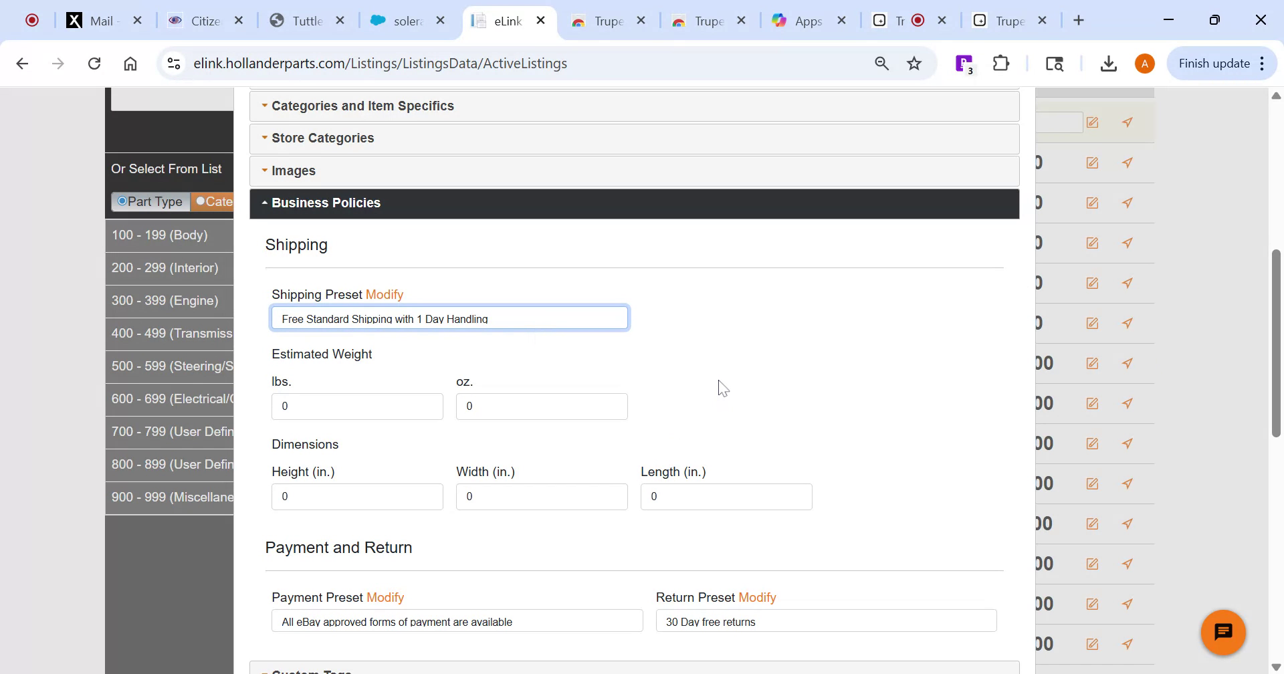The height and width of the screenshot is (674, 1284).
Task: Open the Shipping Preset dropdown
Action: 449,318
